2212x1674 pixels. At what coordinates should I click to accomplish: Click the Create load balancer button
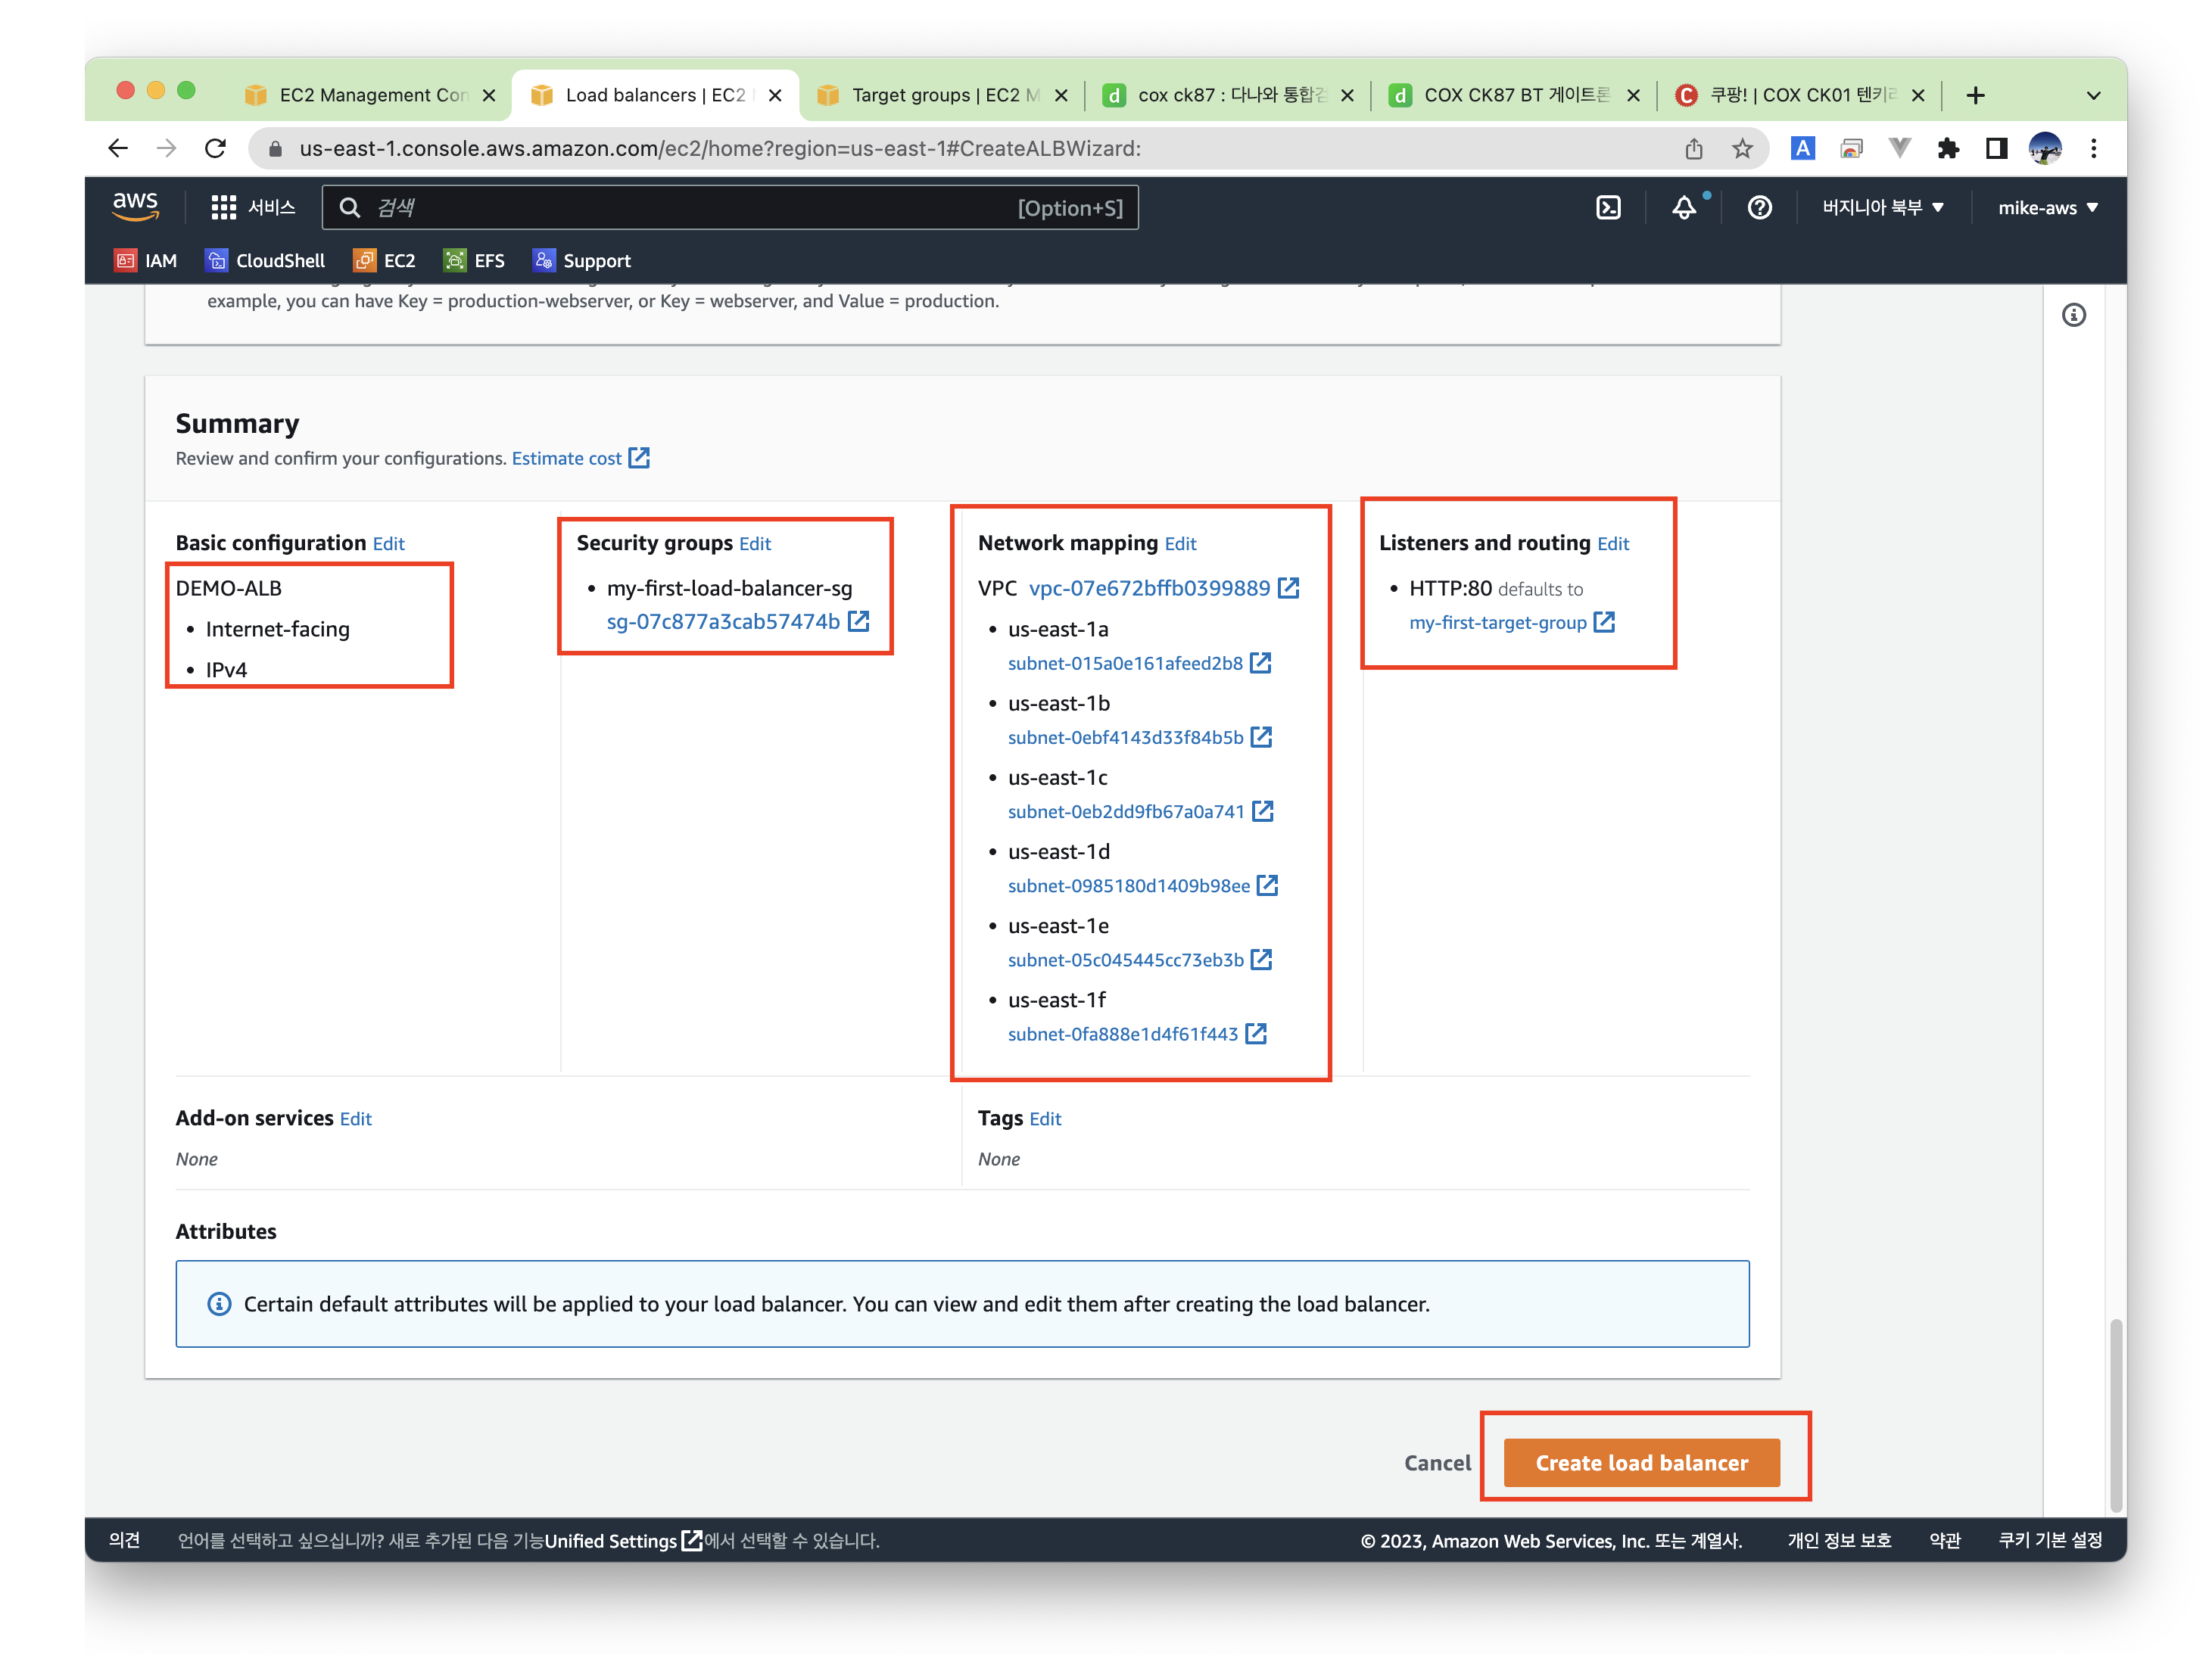[1641, 1462]
